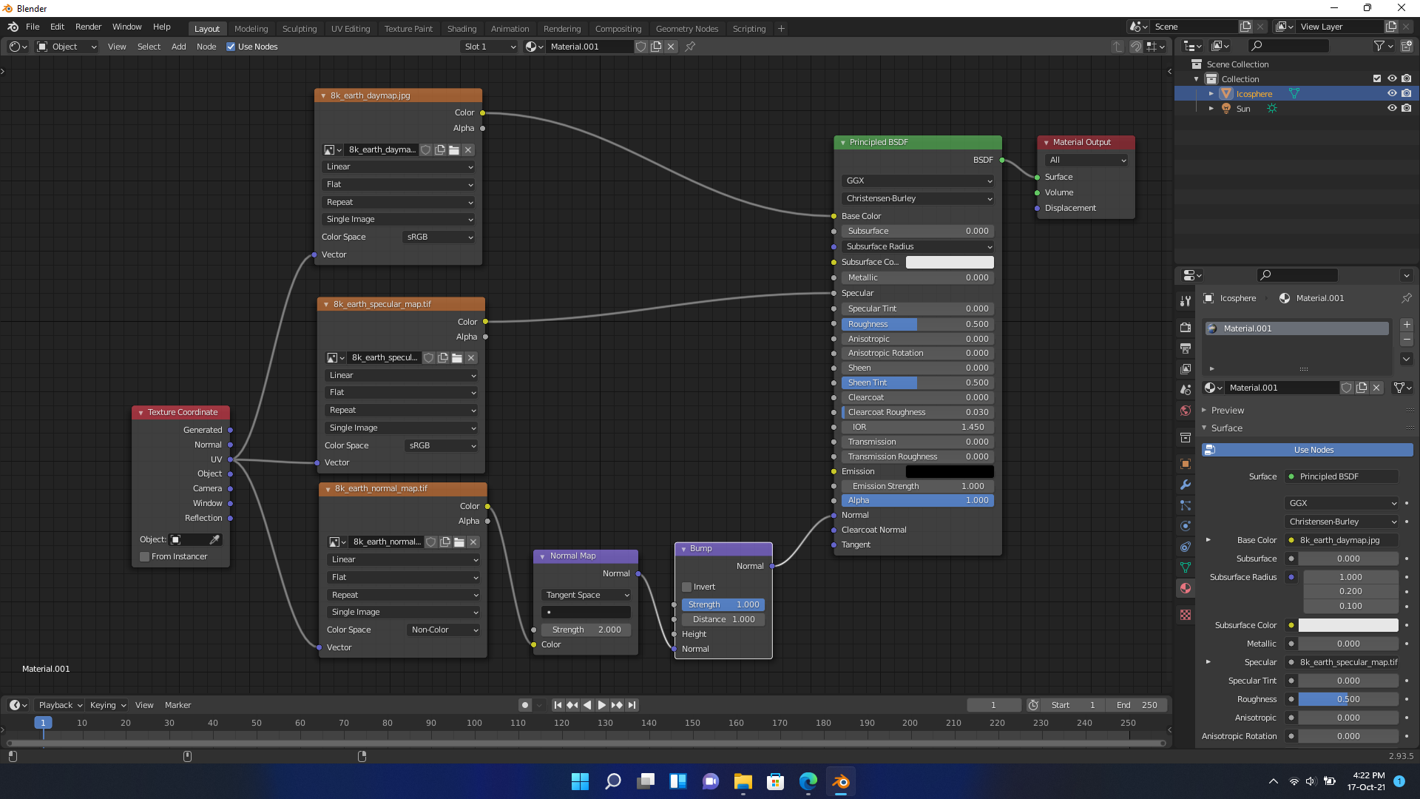Click Principled BSDF surface shader button

[1342, 476]
